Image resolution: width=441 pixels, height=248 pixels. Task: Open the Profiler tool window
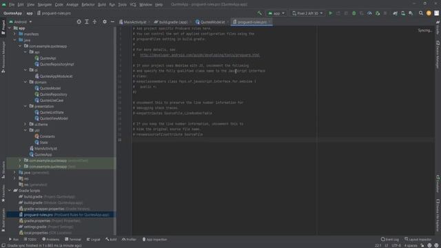(x=129, y=239)
